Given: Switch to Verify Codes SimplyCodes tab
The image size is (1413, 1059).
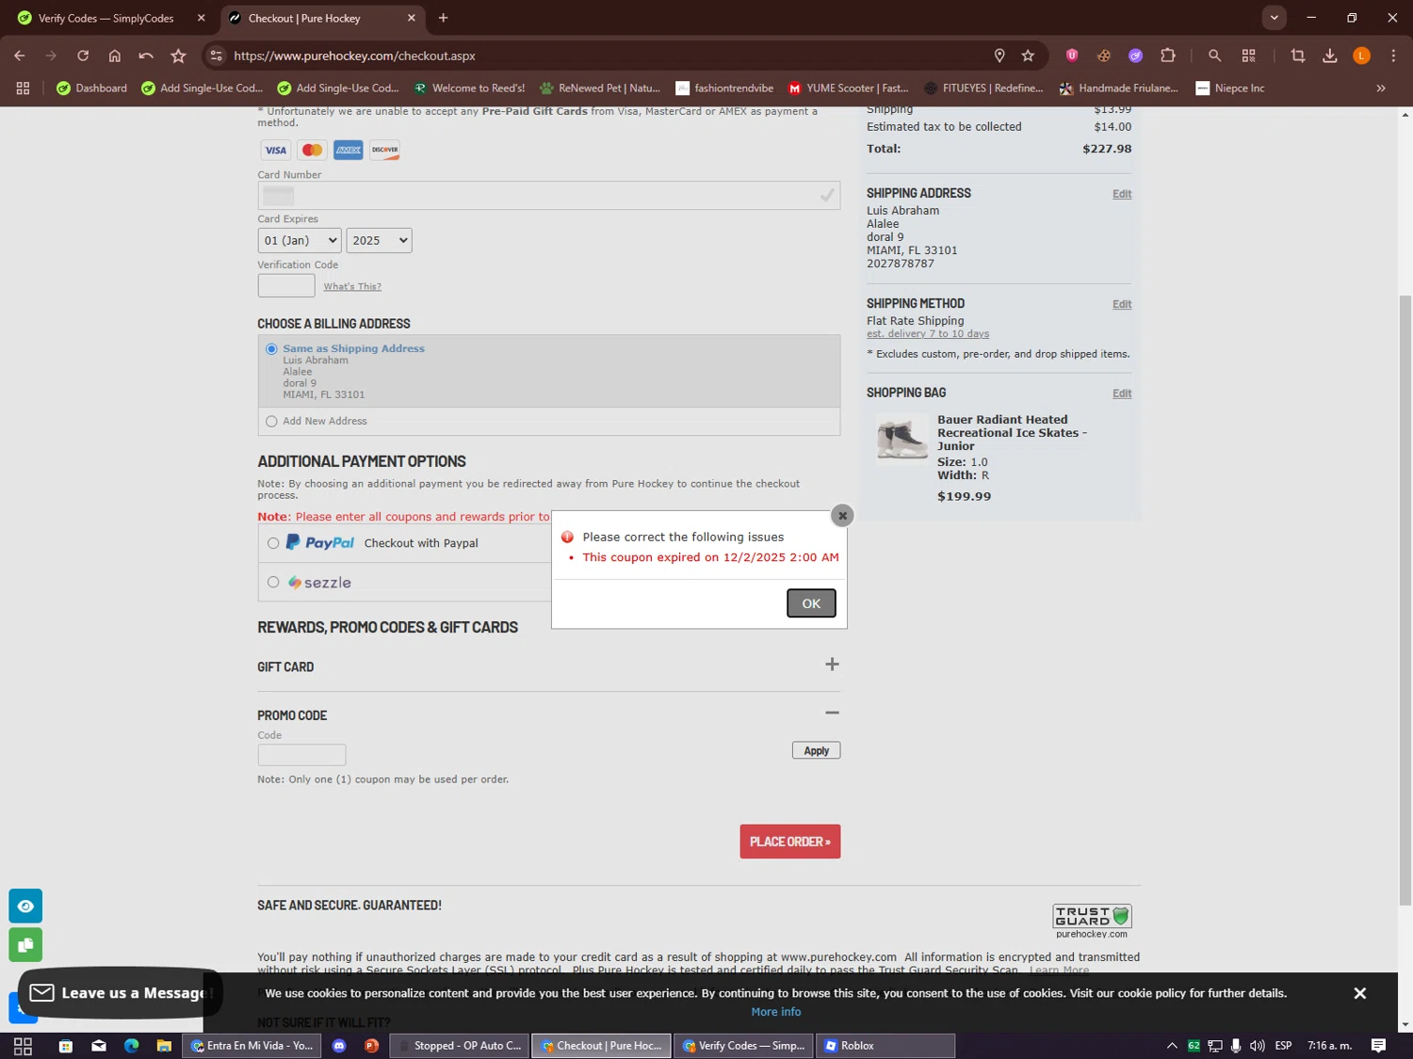Looking at the screenshot, I should [x=106, y=18].
